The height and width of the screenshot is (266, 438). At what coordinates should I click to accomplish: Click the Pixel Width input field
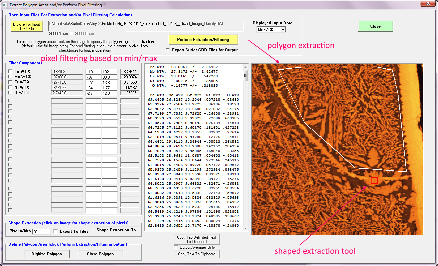point(41,231)
